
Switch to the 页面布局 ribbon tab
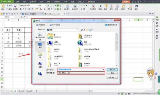(x=33, y=2)
